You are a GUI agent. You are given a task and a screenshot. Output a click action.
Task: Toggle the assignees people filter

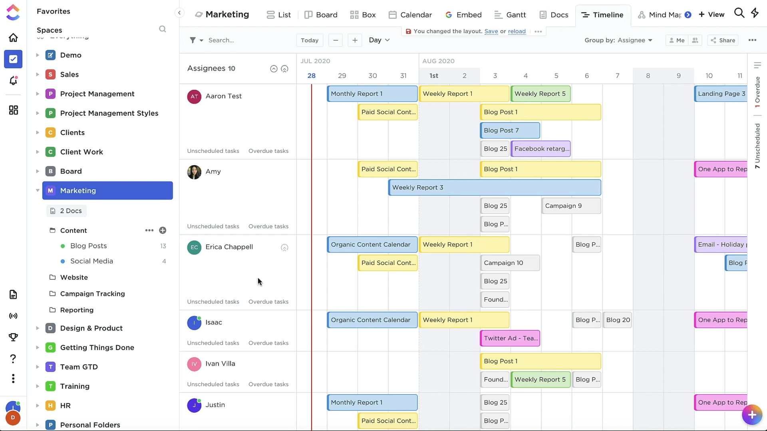695,40
